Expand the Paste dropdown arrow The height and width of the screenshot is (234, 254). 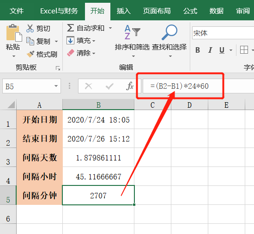click(x=14, y=56)
